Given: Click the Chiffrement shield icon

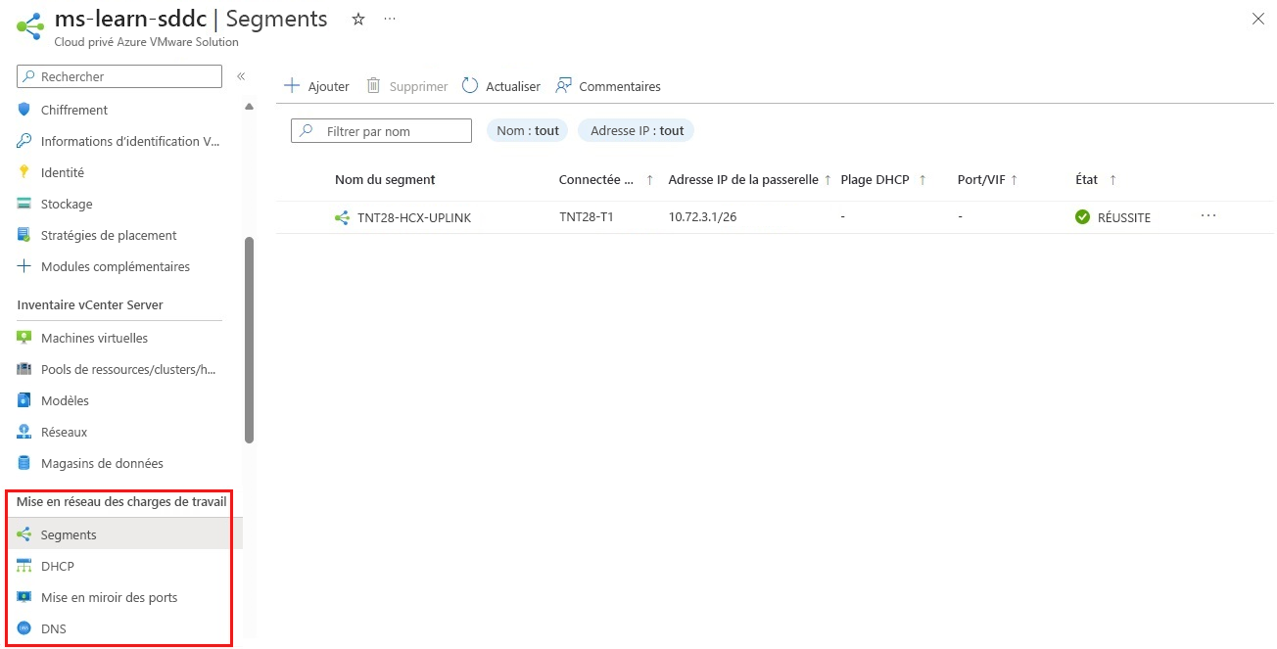Looking at the screenshot, I should coord(24,110).
